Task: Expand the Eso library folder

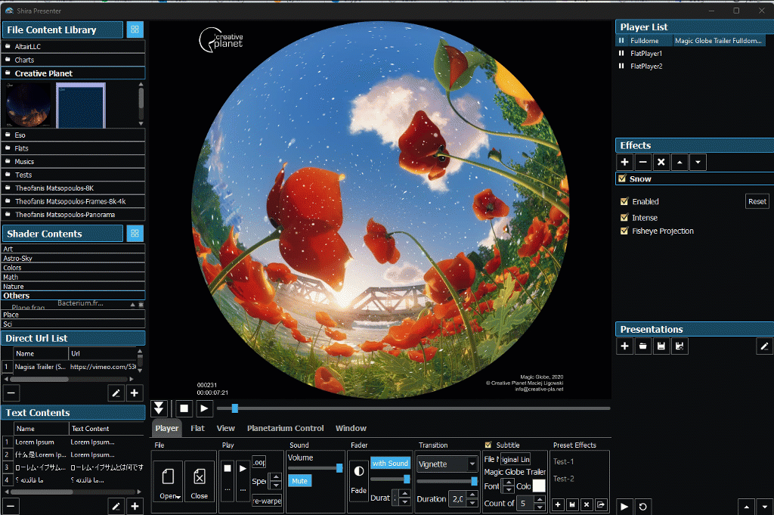Action: [x=73, y=135]
